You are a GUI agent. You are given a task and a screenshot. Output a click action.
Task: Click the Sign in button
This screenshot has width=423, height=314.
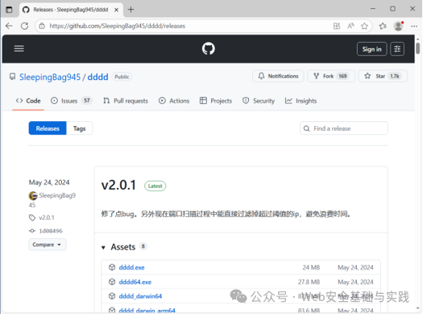click(371, 49)
